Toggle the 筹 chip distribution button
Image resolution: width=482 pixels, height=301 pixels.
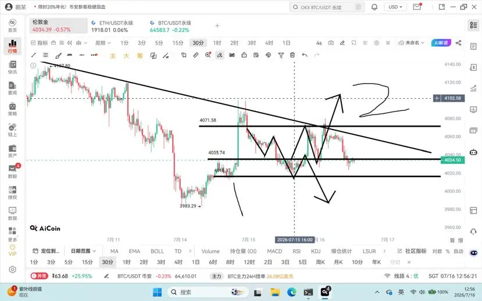coord(140,56)
